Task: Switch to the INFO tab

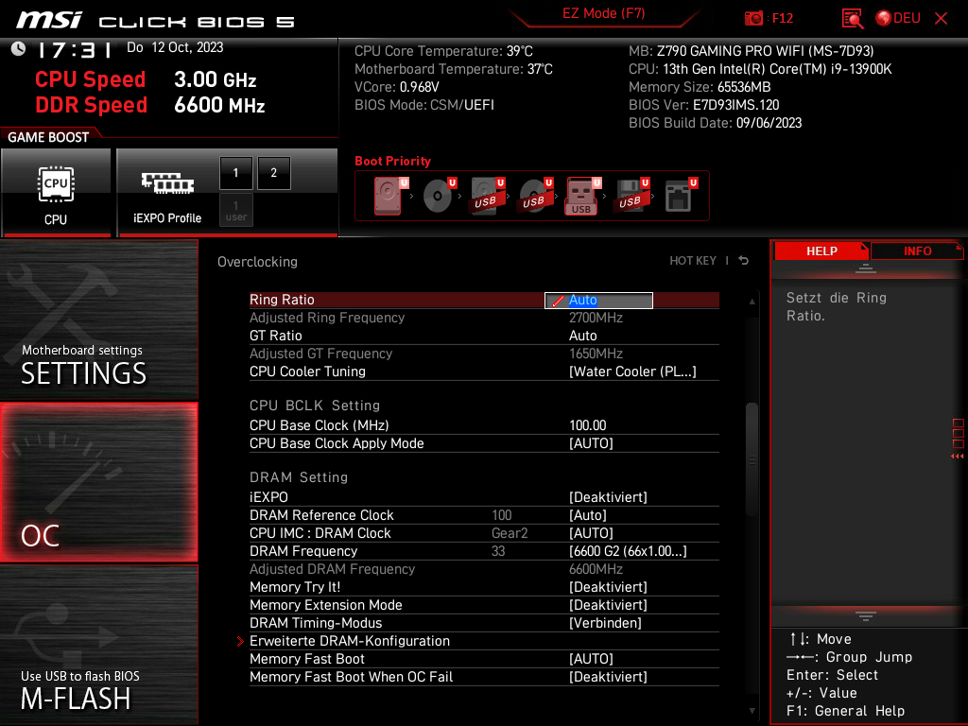Action: tap(917, 251)
